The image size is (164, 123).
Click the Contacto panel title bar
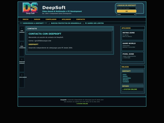70,29
